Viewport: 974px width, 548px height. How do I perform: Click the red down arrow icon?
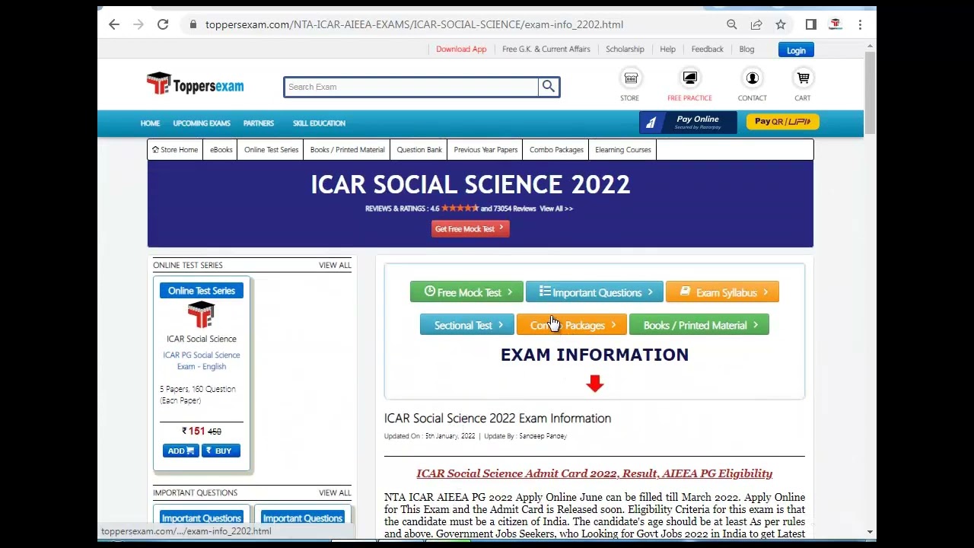tap(595, 384)
